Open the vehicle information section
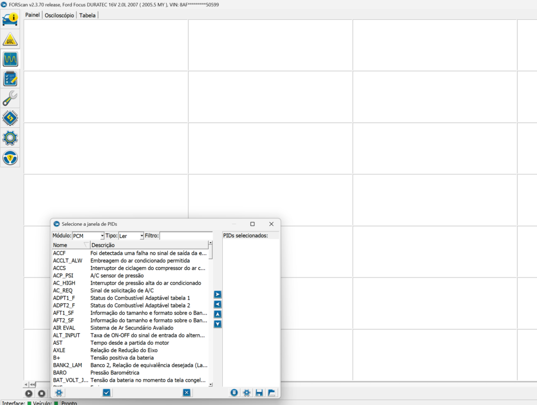The height and width of the screenshot is (405, 537). [10, 19]
